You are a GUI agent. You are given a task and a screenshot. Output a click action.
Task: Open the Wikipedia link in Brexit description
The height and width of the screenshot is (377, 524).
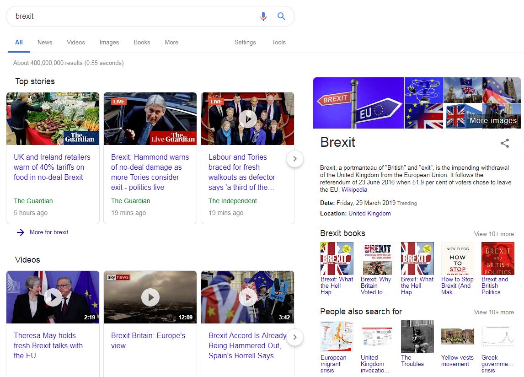pyautogui.click(x=354, y=190)
